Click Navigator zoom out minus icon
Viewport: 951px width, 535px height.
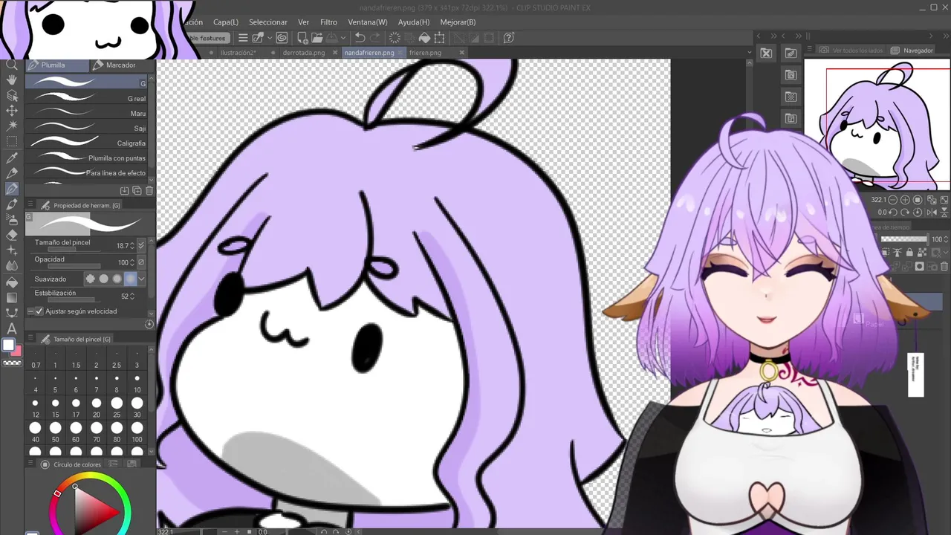click(894, 200)
